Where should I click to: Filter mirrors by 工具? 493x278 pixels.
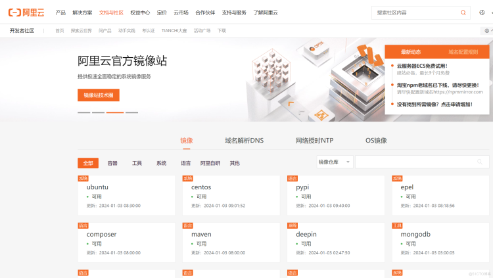(137, 163)
